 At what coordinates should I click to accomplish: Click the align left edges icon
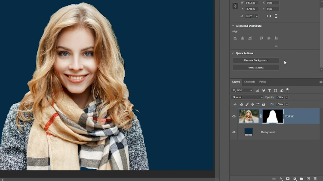pyautogui.click(x=235, y=38)
